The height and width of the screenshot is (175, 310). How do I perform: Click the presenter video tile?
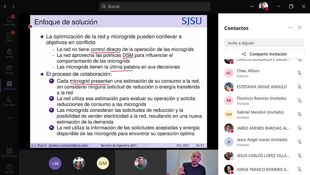click(x=192, y=162)
